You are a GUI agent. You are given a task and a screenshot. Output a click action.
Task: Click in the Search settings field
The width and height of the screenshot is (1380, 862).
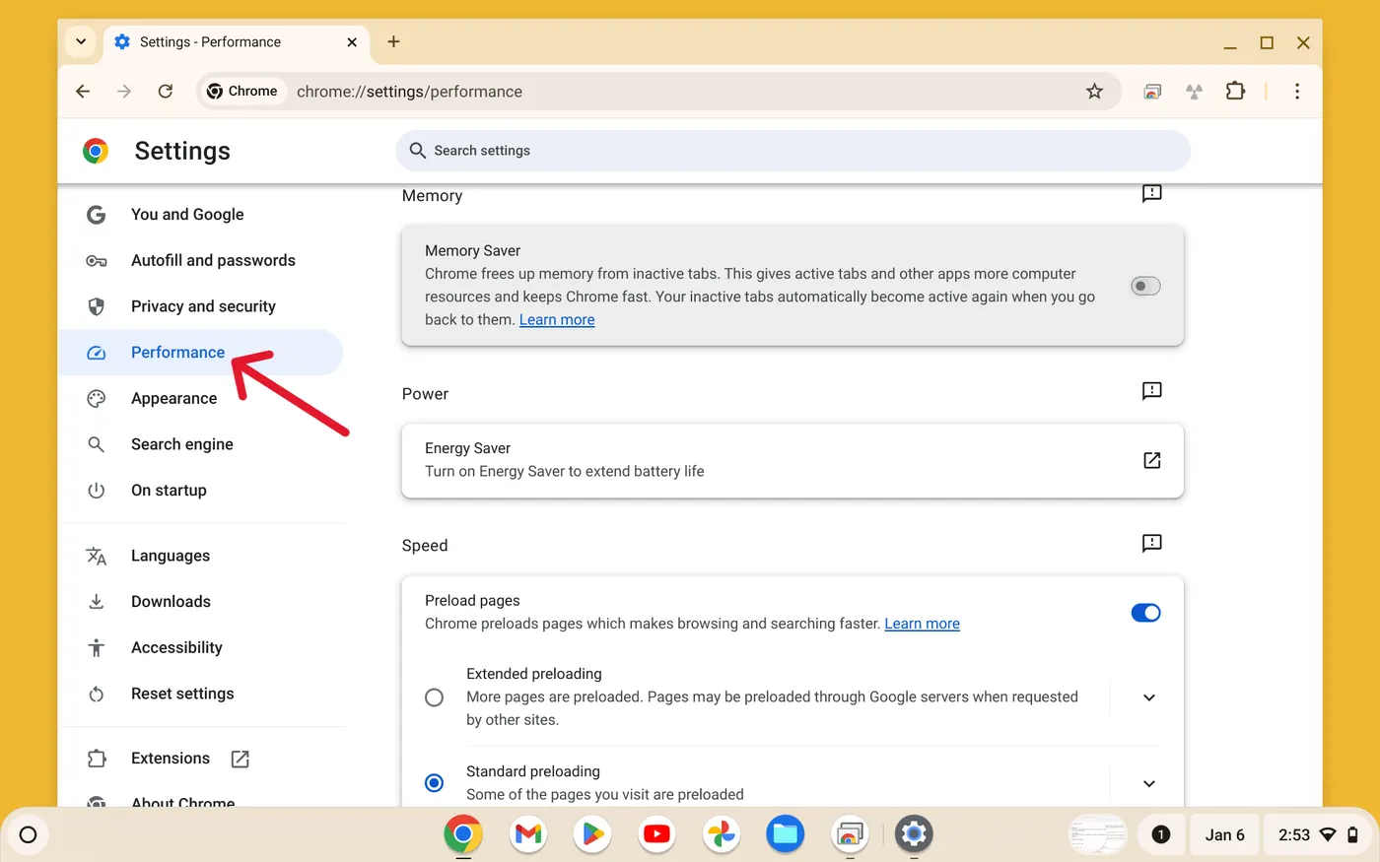793,151
